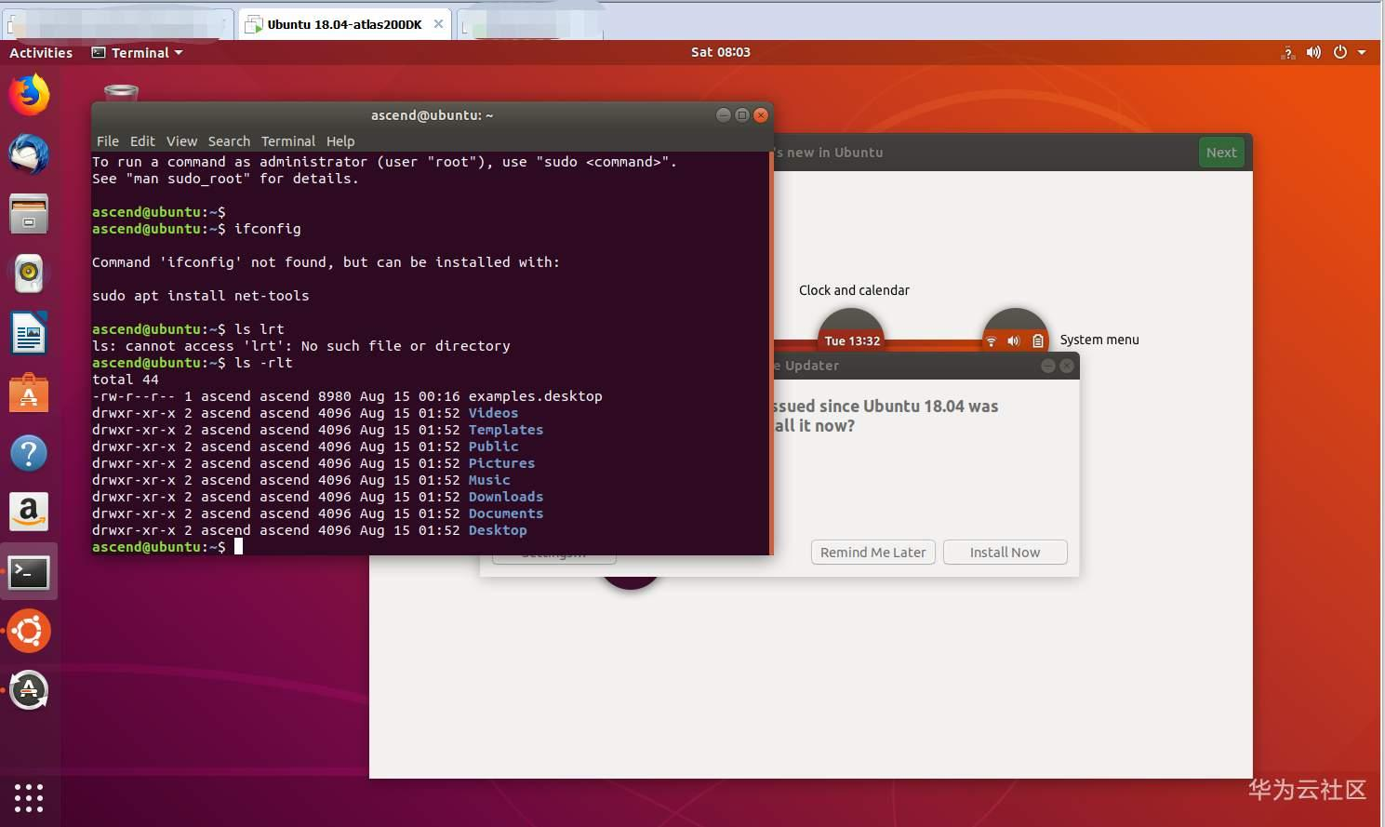Viewport: 1385px width, 827px height.
Task: Click the Clock and calendar label
Action: click(x=854, y=290)
